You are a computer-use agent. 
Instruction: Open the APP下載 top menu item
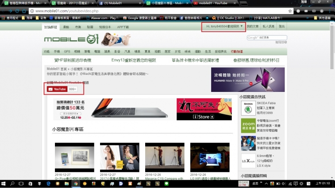(123, 27)
